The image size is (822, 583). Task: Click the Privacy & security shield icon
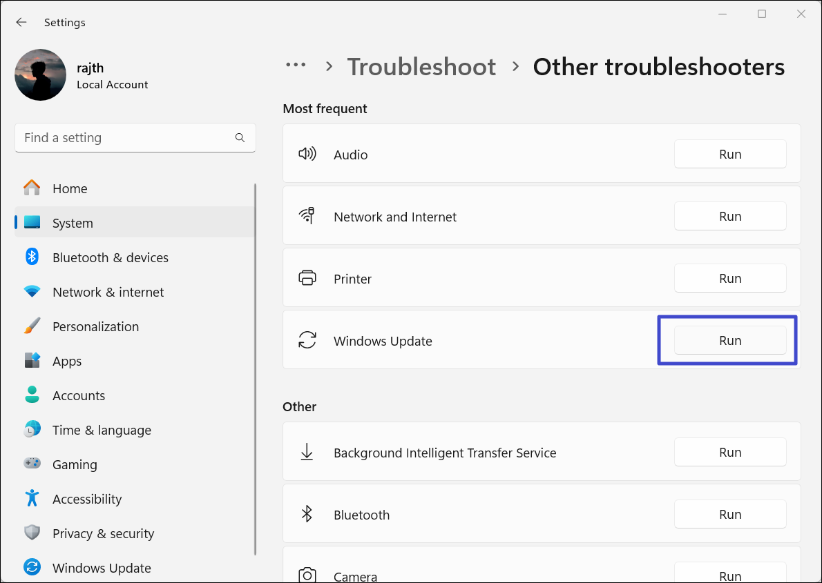point(32,533)
